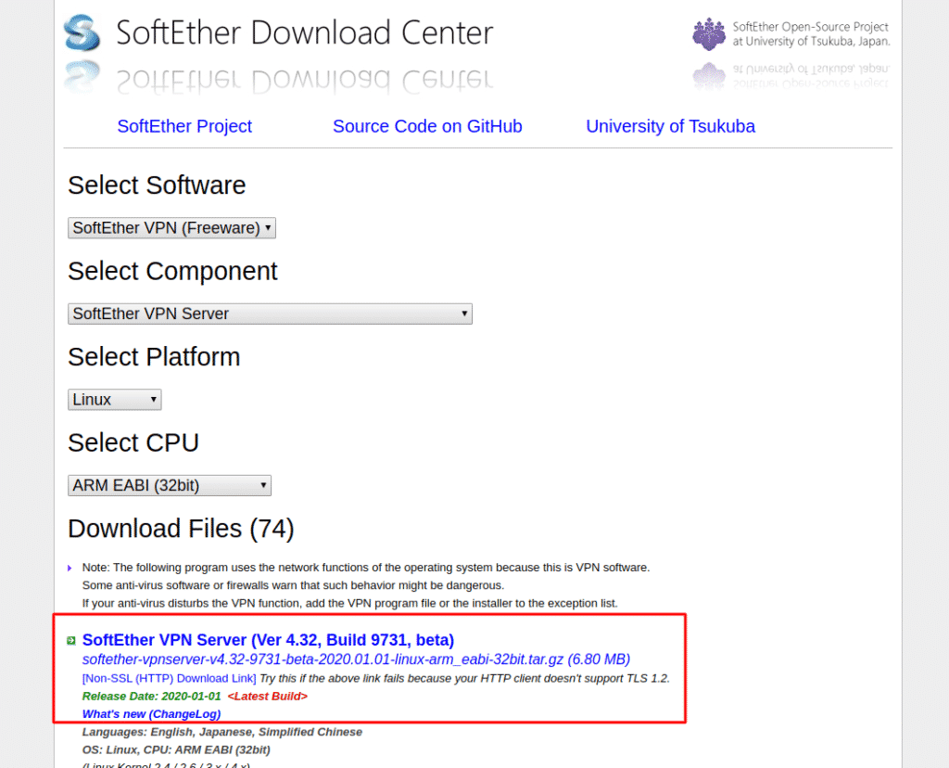The height and width of the screenshot is (768, 949).
Task: Open the Select Component dropdown
Action: coord(270,314)
